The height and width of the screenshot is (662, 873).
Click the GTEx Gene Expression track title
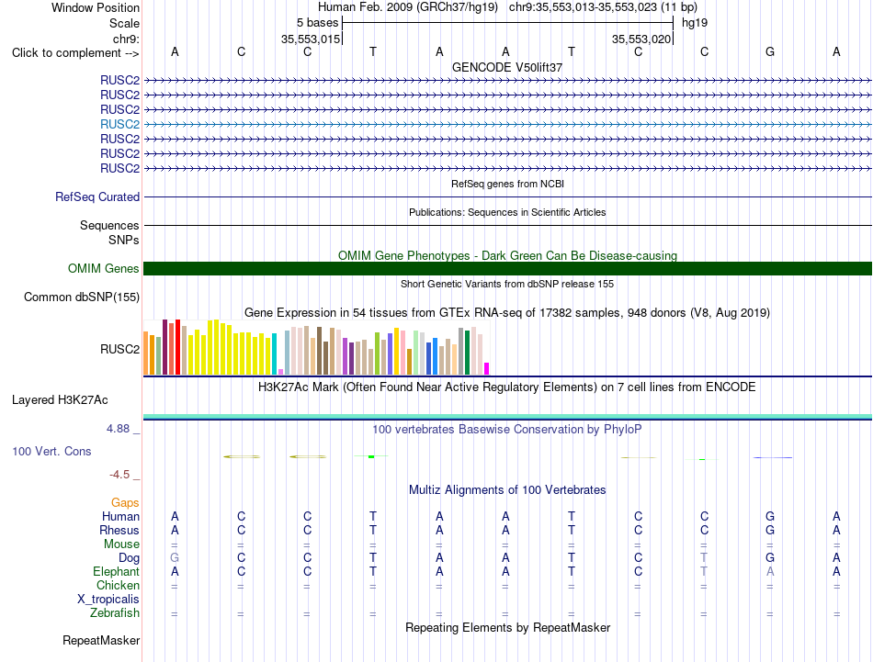coord(507,313)
